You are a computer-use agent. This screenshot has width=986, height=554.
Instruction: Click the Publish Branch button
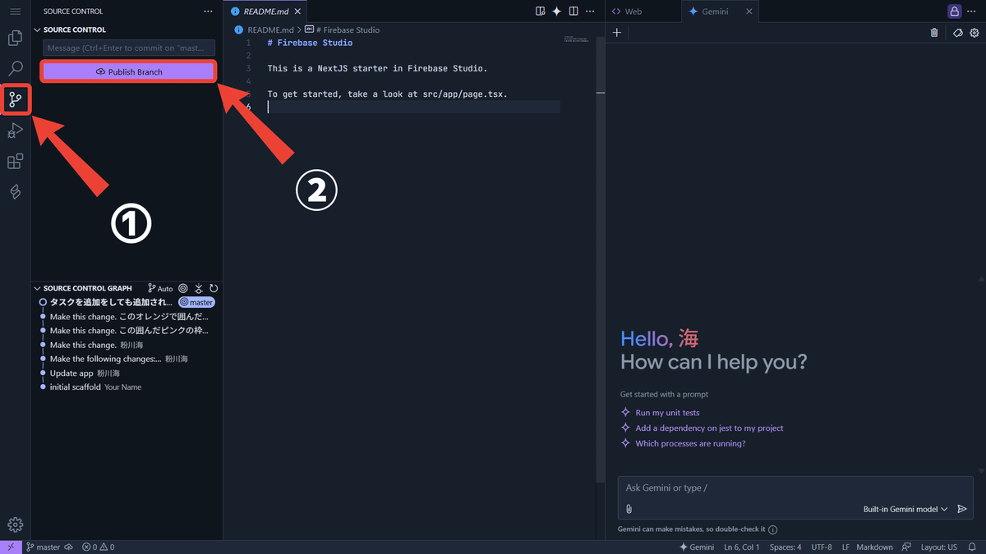coord(129,71)
